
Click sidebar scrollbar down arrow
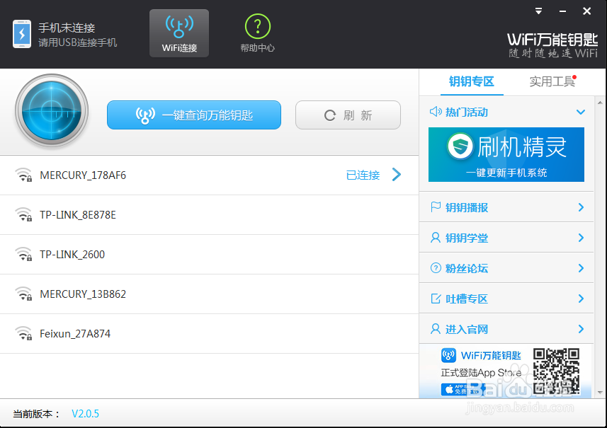[x=600, y=393]
